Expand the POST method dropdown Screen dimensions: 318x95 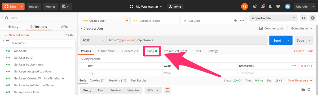point(93,40)
